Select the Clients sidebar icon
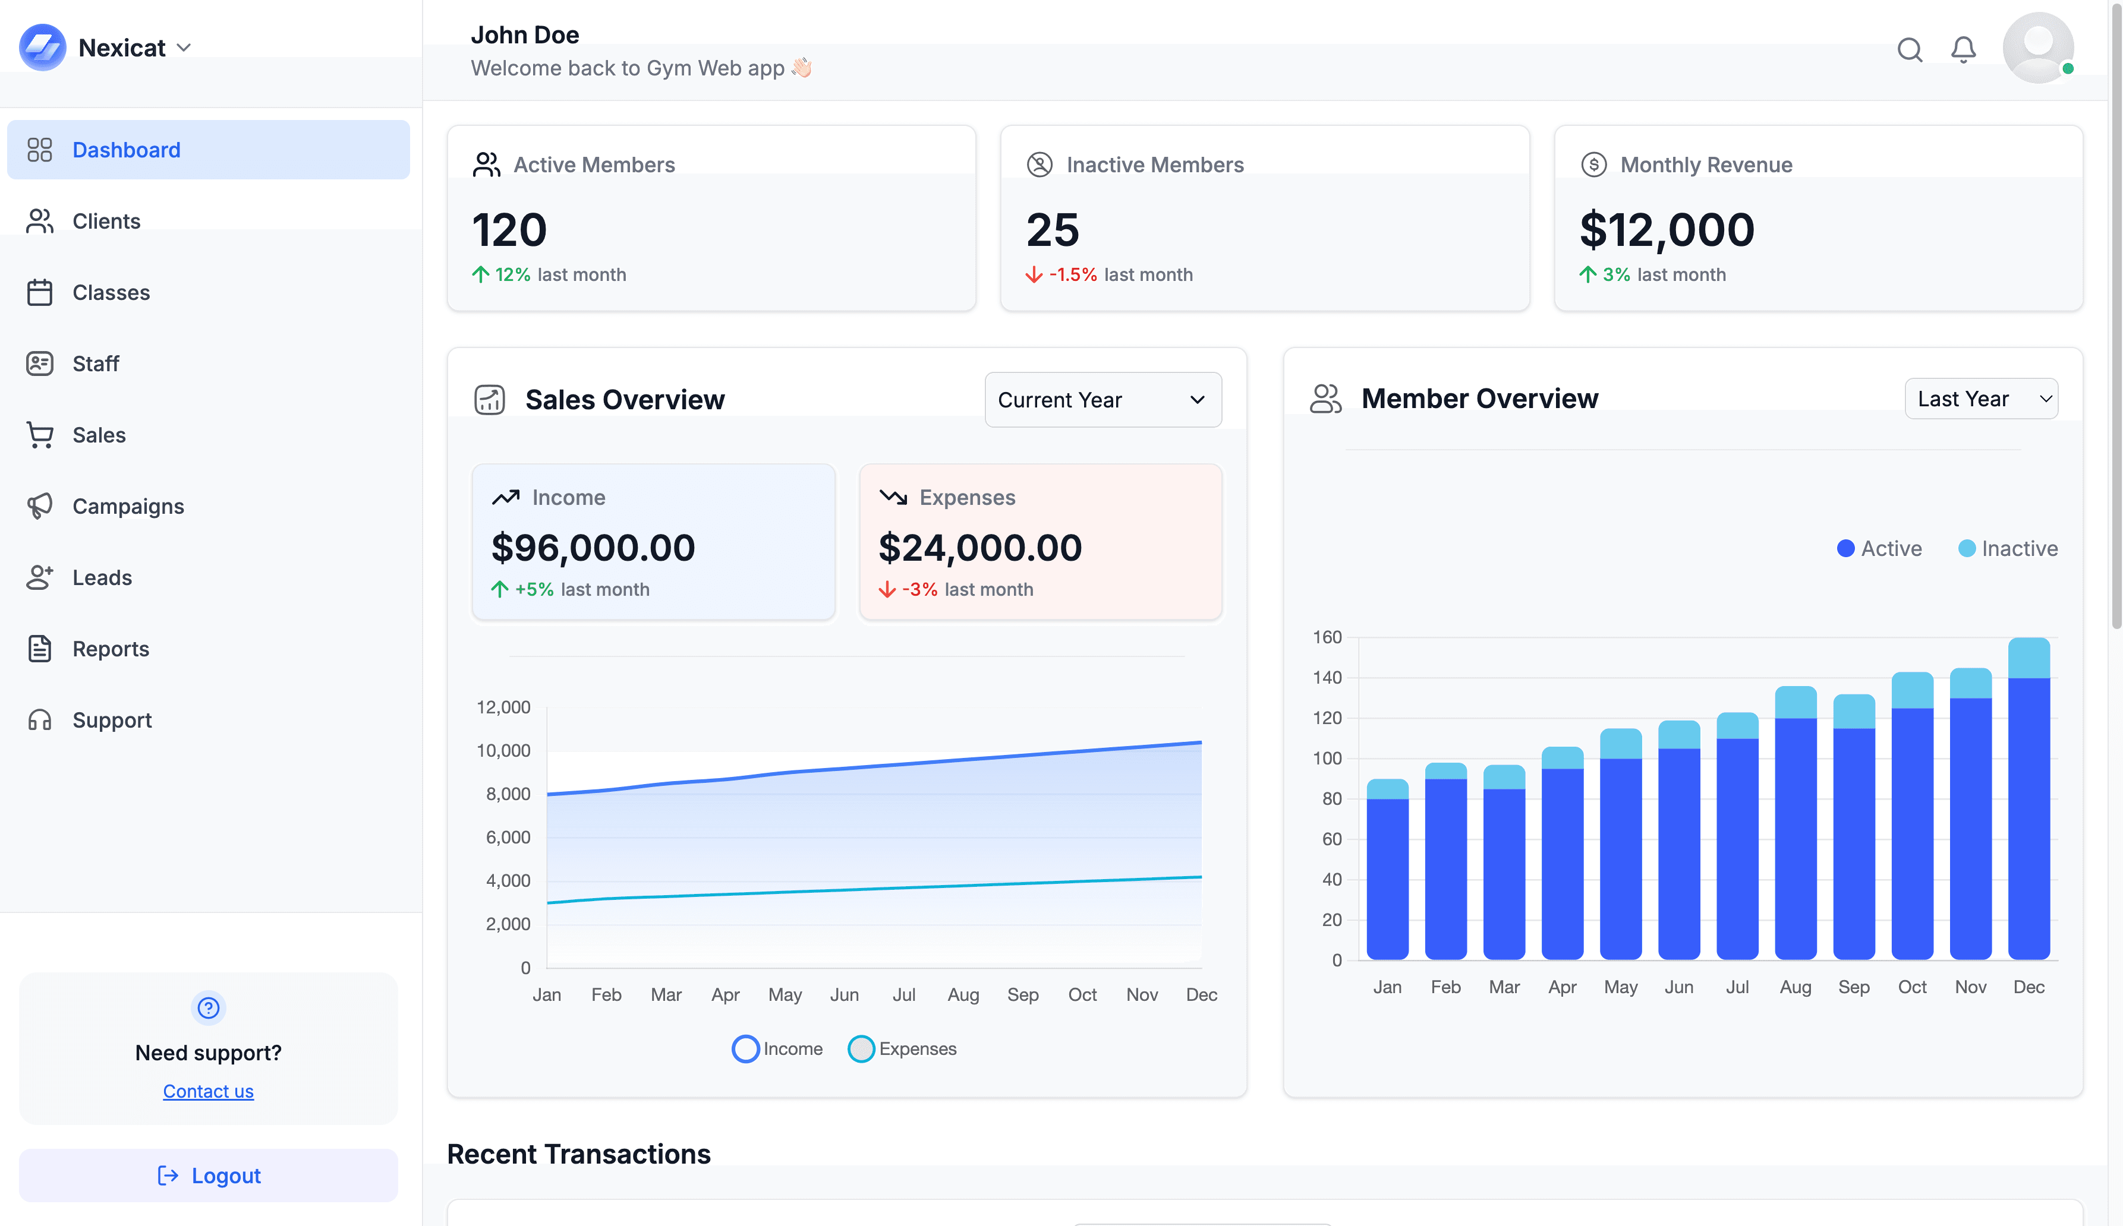The image size is (2123, 1226). point(40,220)
